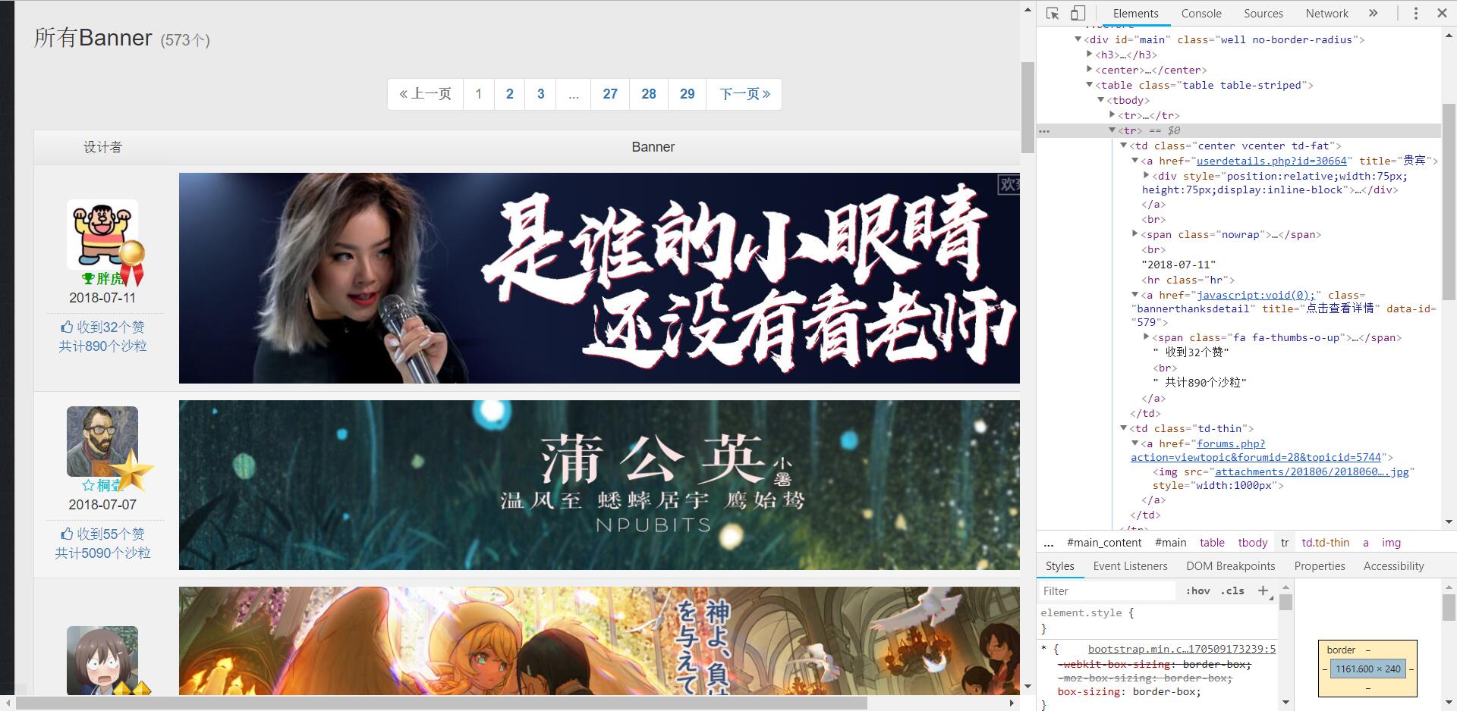Close the DevTools panel
This screenshot has height=711, width=1457.
(x=1442, y=13)
